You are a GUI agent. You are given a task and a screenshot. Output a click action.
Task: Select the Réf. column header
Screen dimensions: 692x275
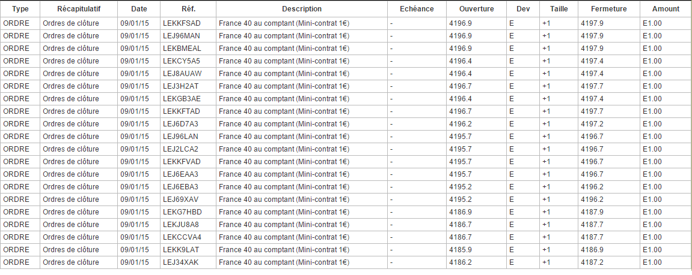pos(188,9)
